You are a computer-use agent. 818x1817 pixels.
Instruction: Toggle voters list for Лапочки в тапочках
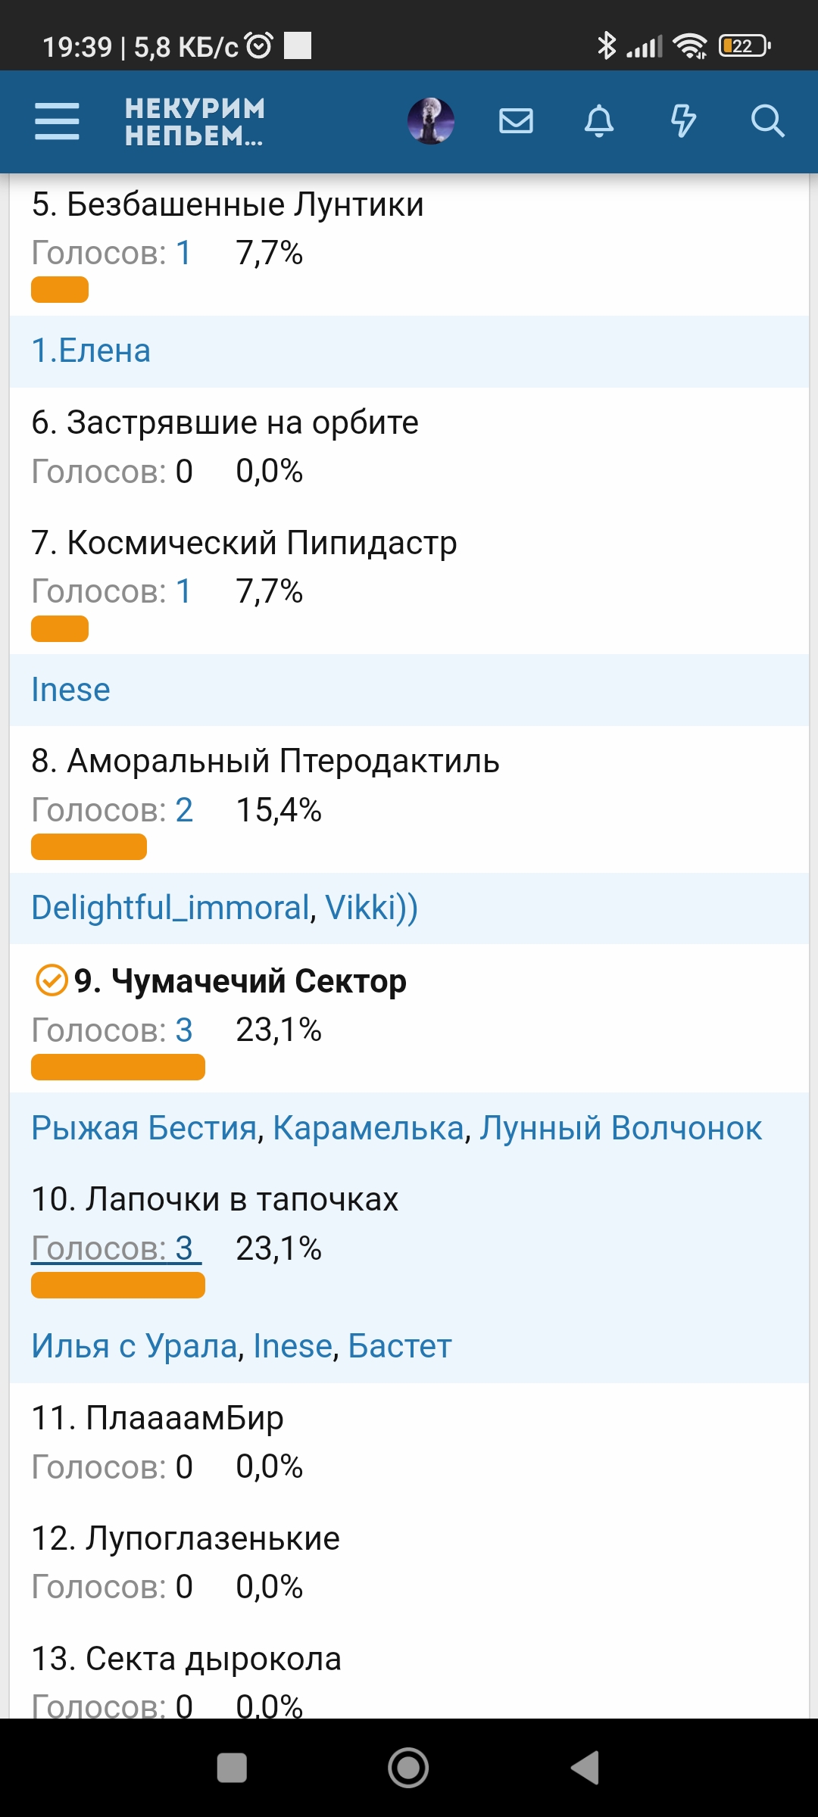[x=116, y=1248]
